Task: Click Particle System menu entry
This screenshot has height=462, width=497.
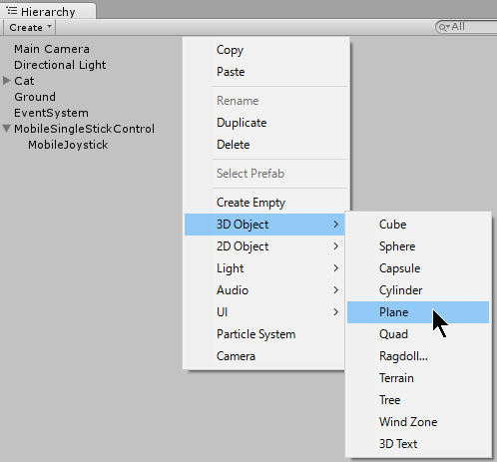Action: tap(264, 334)
